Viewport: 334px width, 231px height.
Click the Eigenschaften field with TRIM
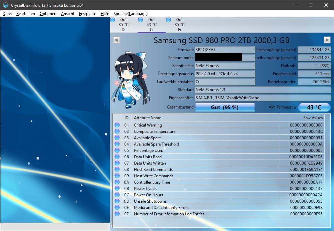point(263,98)
